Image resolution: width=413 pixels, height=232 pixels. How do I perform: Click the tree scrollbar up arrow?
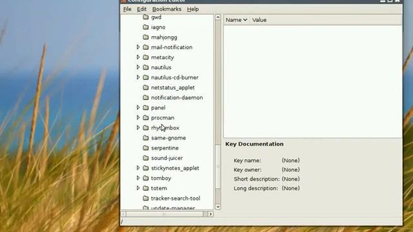click(218, 17)
